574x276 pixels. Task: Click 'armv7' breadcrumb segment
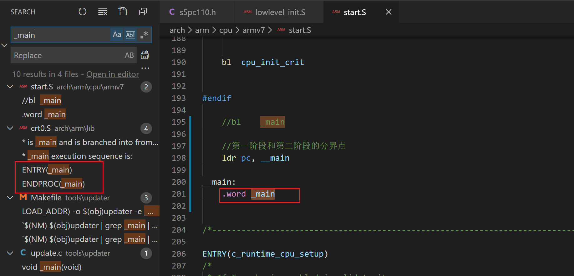(253, 30)
